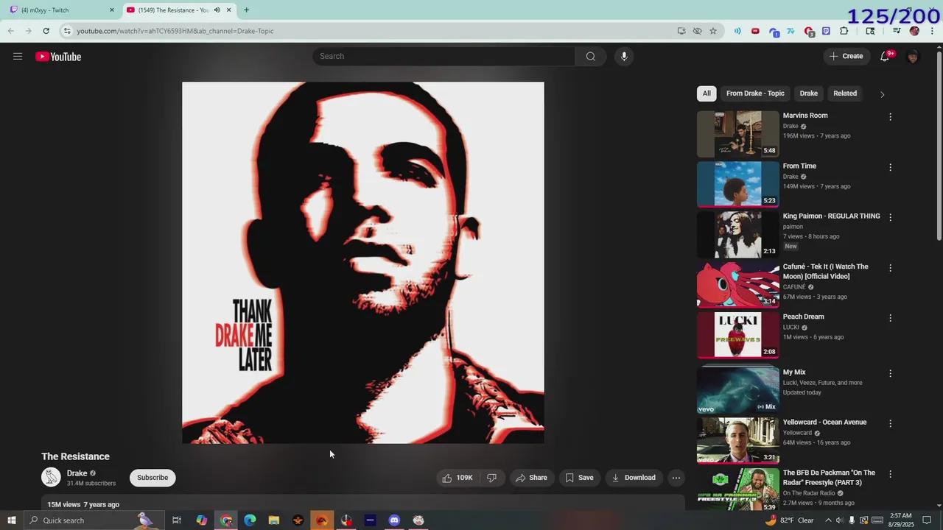Open the notifications bell
This screenshot has width=943, height=530.
[x=886, y=57]
